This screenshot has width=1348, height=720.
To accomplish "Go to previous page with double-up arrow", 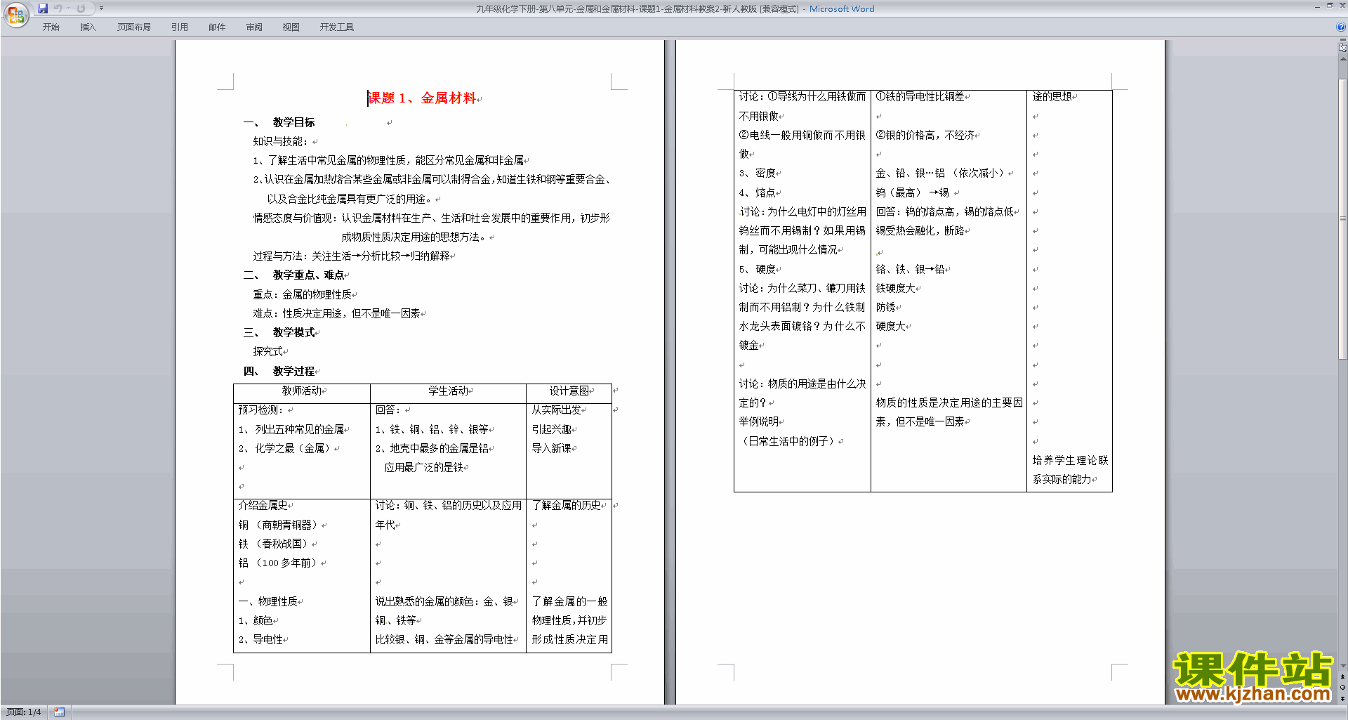I will pos(1342,677).
